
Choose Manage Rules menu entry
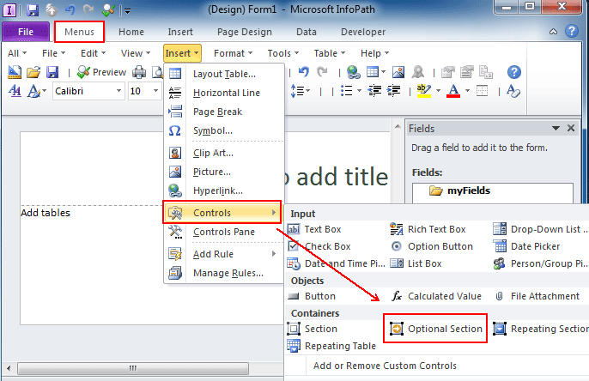224,273
